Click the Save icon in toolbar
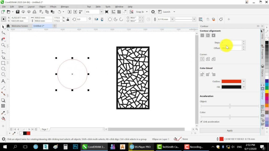Screen dimensions: 269x151 tap(18, 12)
